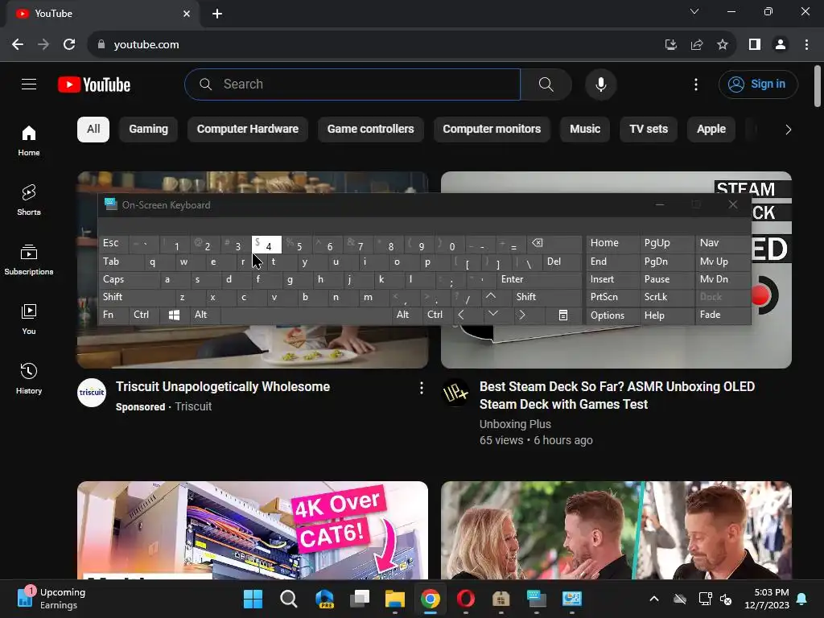Screen dimensions: 824x618
Task: Expand the browser tab search chevron
Action: pos(694,11)
